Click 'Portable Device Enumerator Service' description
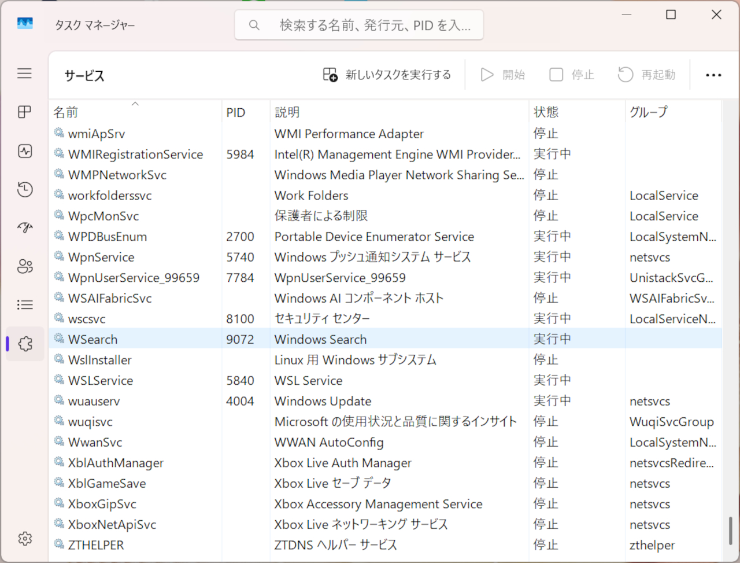 374,237
